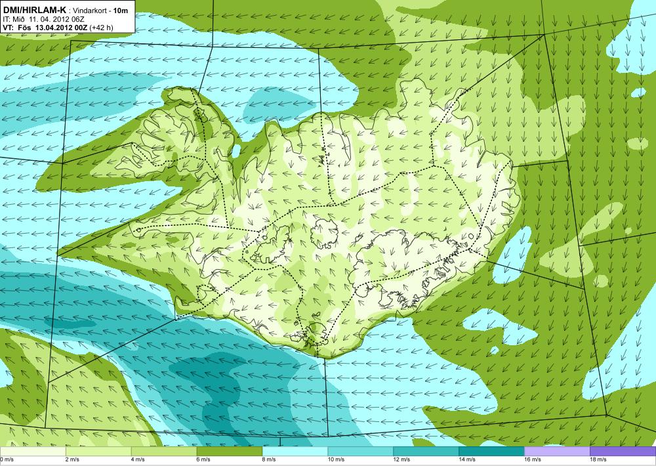Select the light cyan swatch between 8 and 10 m/s
656x466 pixels.
(295, 452)
